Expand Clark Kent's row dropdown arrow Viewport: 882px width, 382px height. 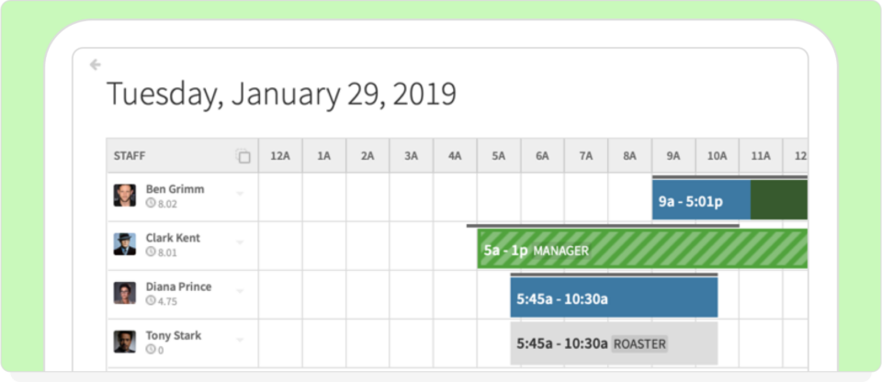[240, 242]
